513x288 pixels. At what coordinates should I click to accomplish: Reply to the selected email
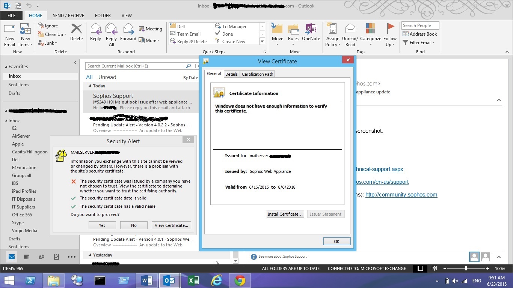95,33
